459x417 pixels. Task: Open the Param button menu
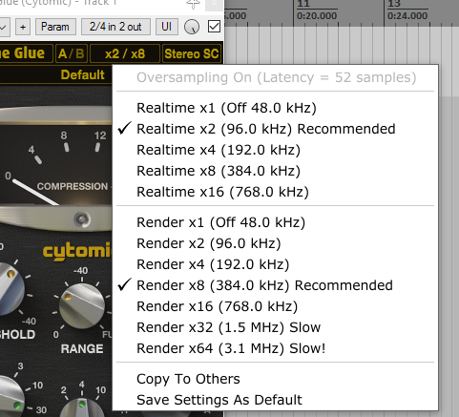click(55, 27)
